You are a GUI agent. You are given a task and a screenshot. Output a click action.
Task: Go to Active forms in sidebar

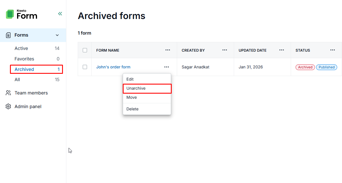[21, 49]
